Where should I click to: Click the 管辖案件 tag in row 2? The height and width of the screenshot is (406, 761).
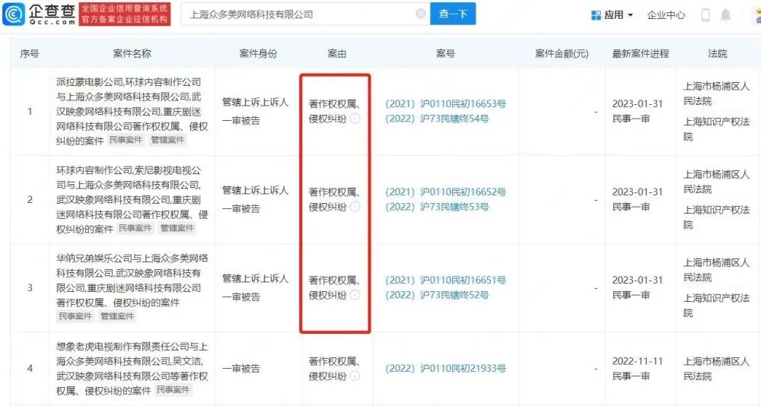[x=177, y=228]
